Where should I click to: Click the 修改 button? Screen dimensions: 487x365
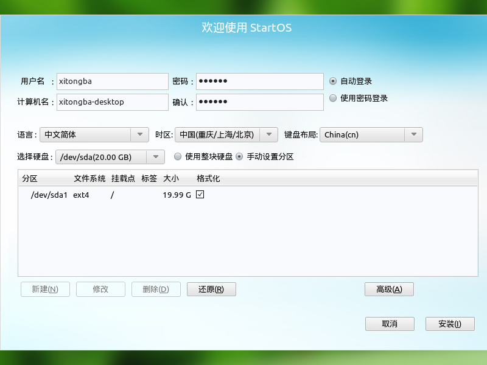point(100,290)
